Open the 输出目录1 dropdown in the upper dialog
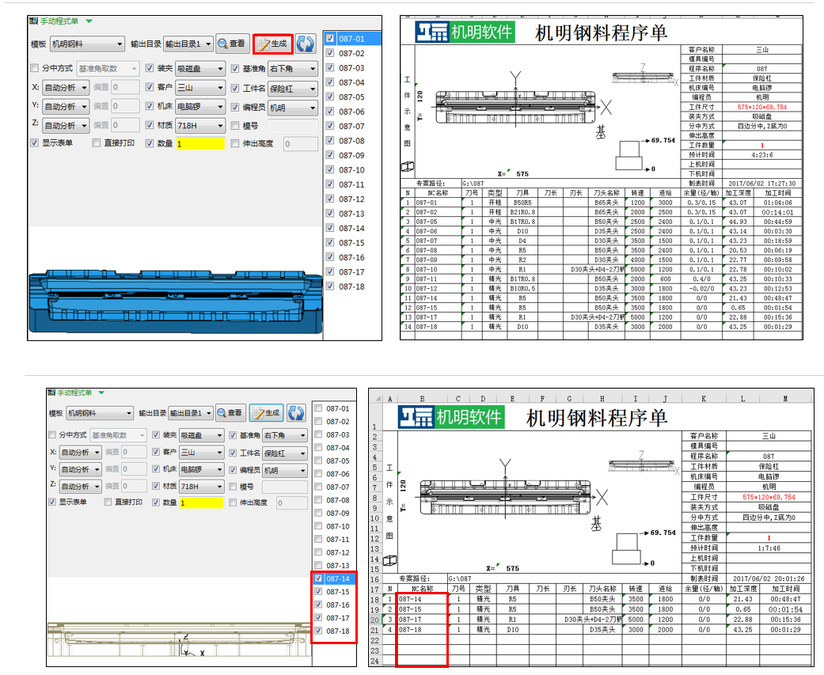 click(188, 44)
